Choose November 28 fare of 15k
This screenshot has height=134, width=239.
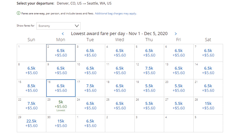[208, 106]
